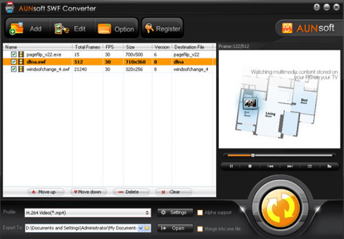The width and height of the screenshot is (344, 239).
Task: Click destination file windsofchange_4 cell
Action: click(x=191, y=69)
